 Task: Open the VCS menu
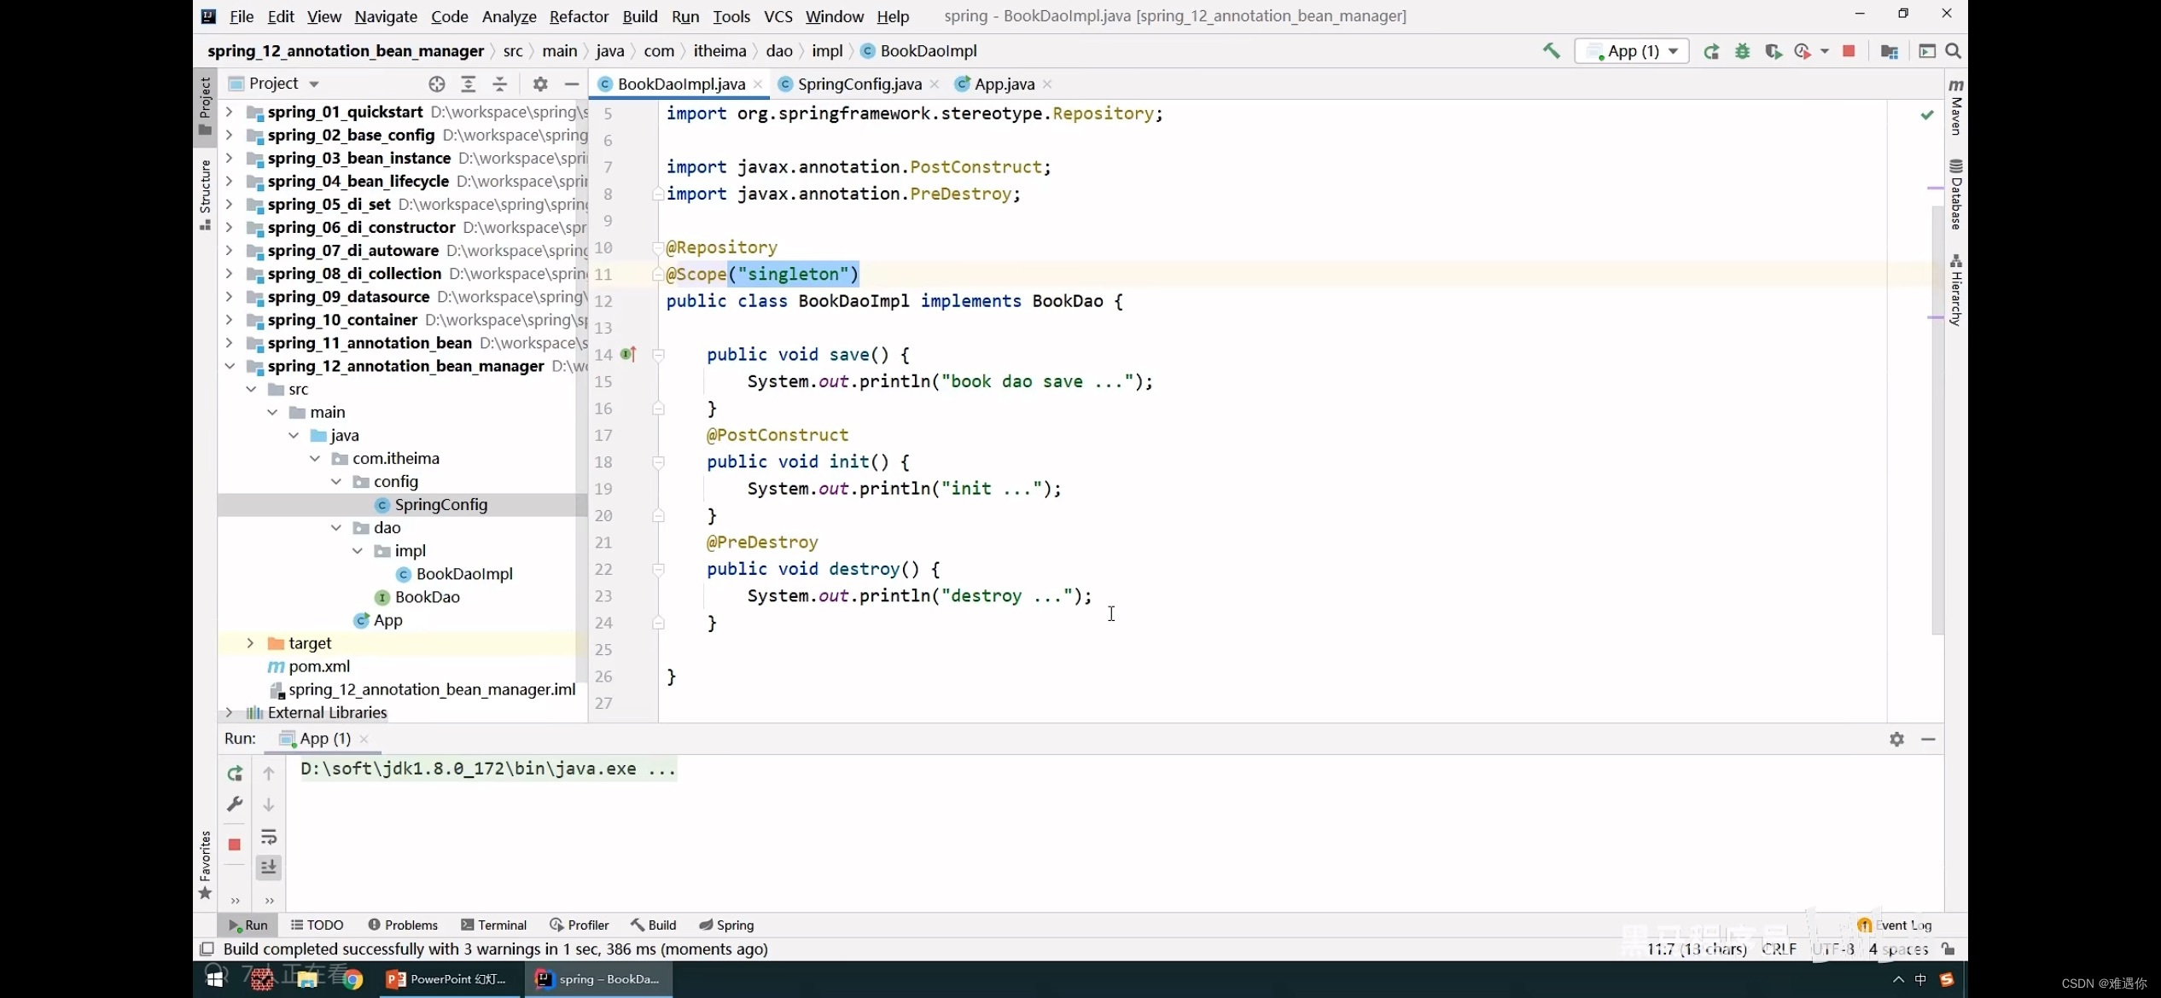(778, 16)
